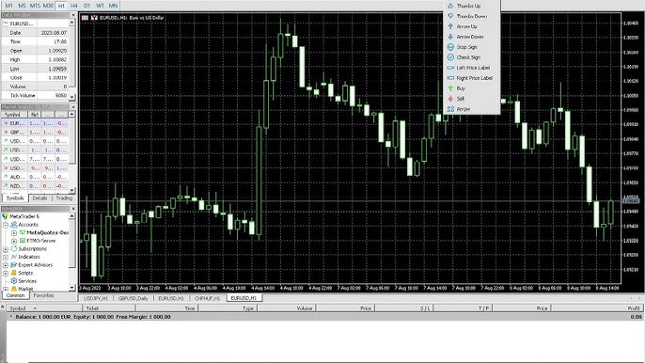This screenshot has width=645, height=363.
Task: Click the Data Window scroll down arrow
Action: pyautogui.click(x=72, y=97)
